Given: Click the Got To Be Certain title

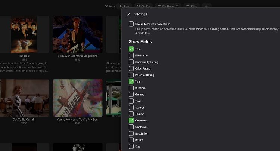Looking at the screenshot, I should pyautogui.click(x=24, y=120).
